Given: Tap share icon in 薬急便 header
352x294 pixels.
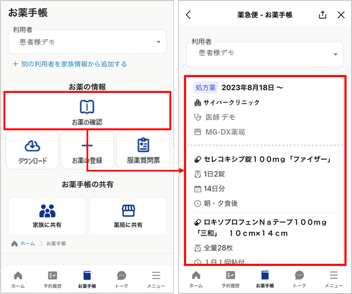Looking at the screenshot, I should click(322, 15).
